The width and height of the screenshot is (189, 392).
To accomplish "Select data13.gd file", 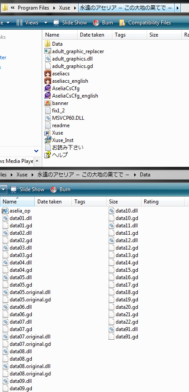I will (x=123, y=255).
